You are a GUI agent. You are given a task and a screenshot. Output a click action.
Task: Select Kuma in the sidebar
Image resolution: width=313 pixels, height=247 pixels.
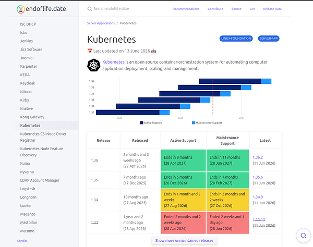coord(25,164)
